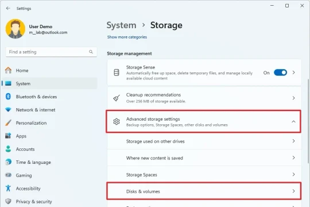Click the Bluetooth icon in sidebar
310x207 pixels.
pos(8,97)
